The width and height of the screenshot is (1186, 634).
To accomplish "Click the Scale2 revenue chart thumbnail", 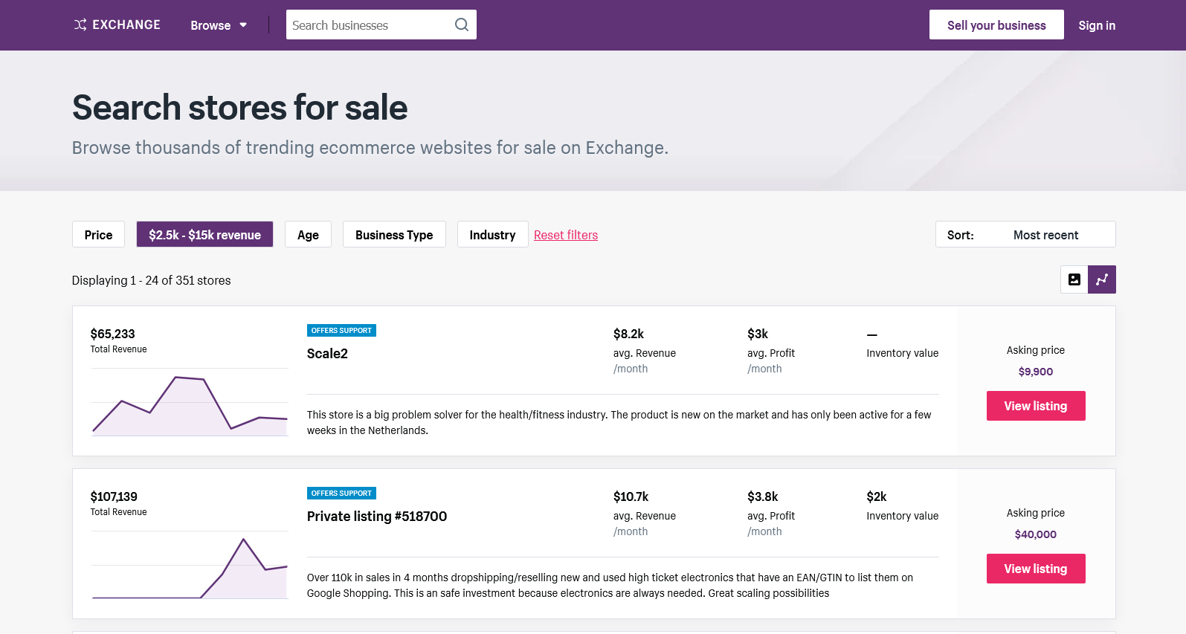I will point(190,405).
